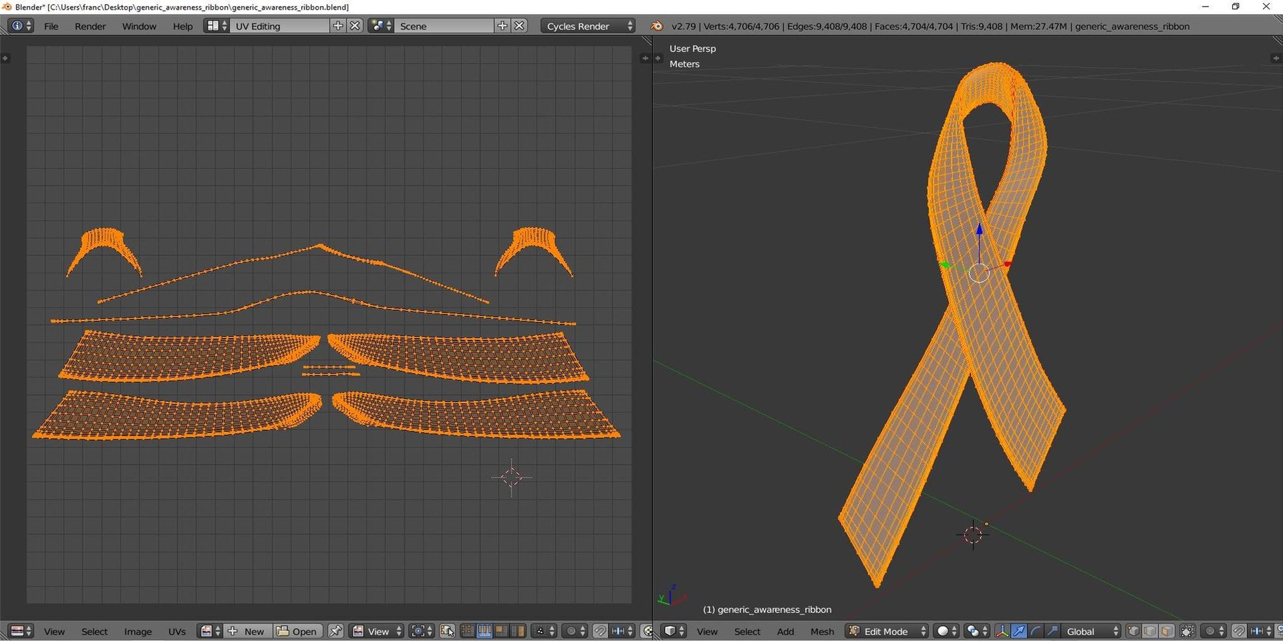This screenshot has width=1283, height=641.
Task: Open the 3D View editor type selector
Action: (674, 631)
